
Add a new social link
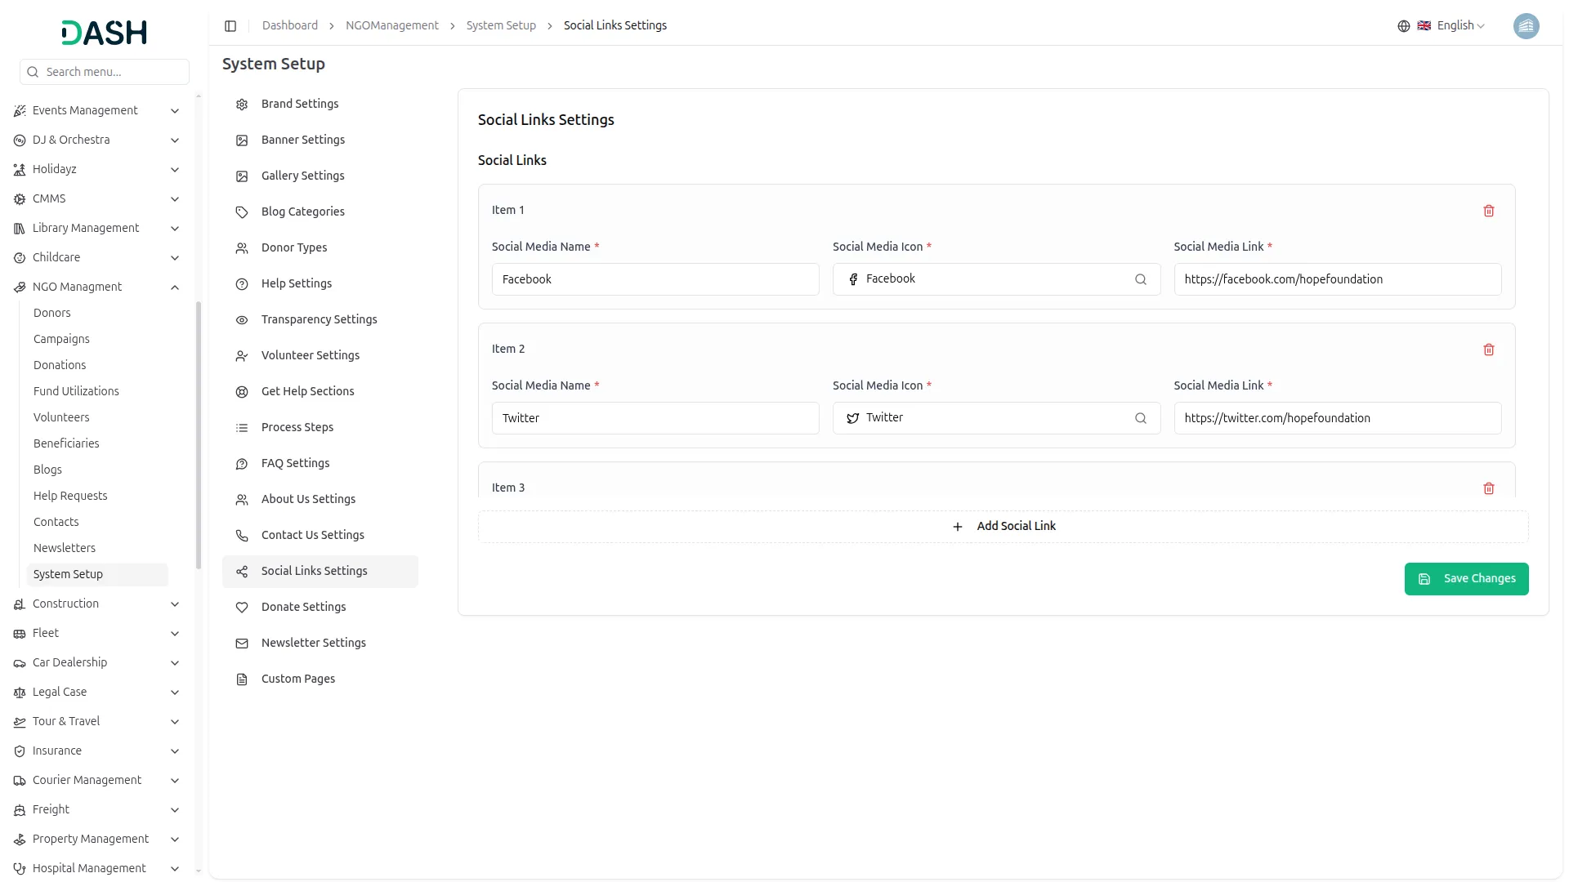click(1004, 527)
